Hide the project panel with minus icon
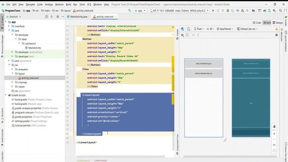 click(63, 17)
